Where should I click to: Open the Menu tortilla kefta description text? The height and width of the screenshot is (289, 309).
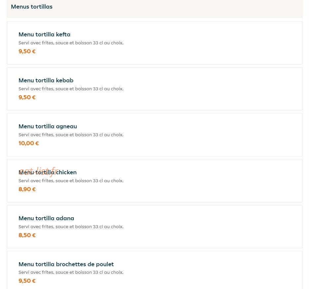[71, 43]
